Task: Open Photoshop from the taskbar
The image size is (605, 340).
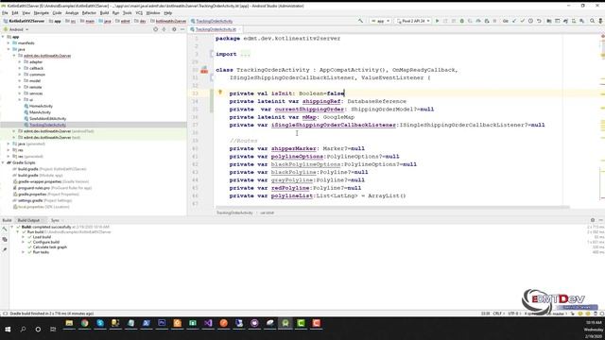Action: (162, 323)
